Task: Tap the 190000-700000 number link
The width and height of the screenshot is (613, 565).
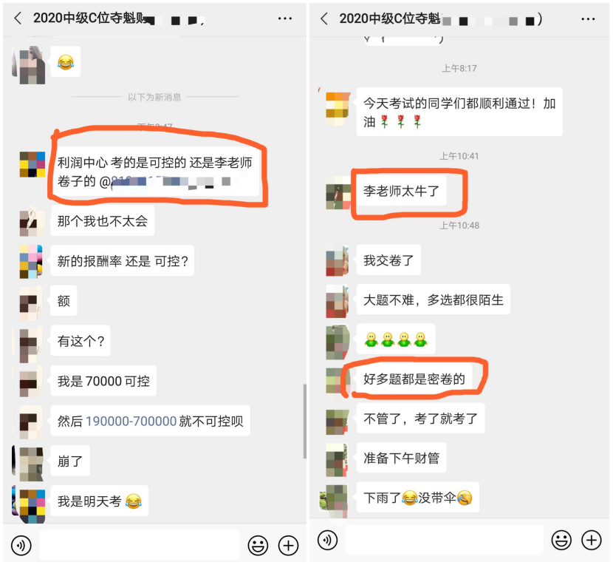Action: [x=131, y=421]
